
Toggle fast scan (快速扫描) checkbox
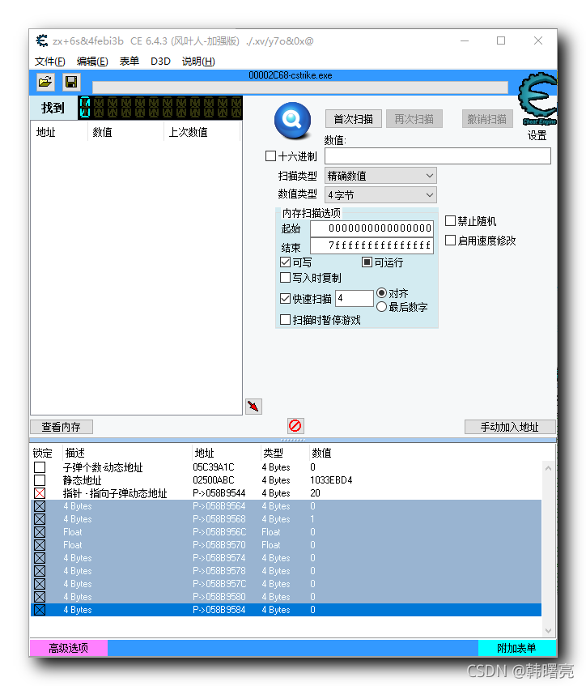pyautogui.click(x=285, y=298)
